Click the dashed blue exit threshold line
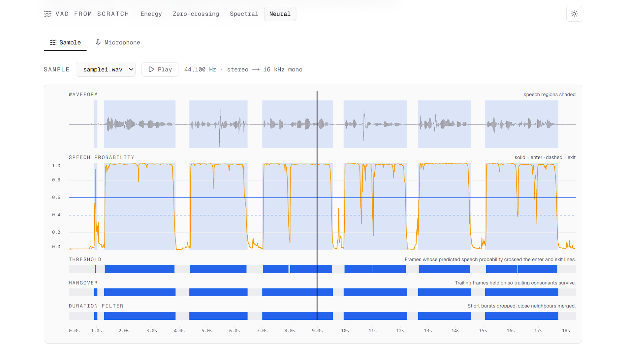Image resolution: width=626 pixels, height=349 pixels. [x=322, y=215]
